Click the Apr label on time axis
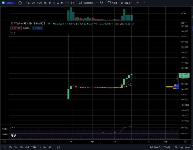The height and width of the screenshot is (150, 193). (93, 141)
